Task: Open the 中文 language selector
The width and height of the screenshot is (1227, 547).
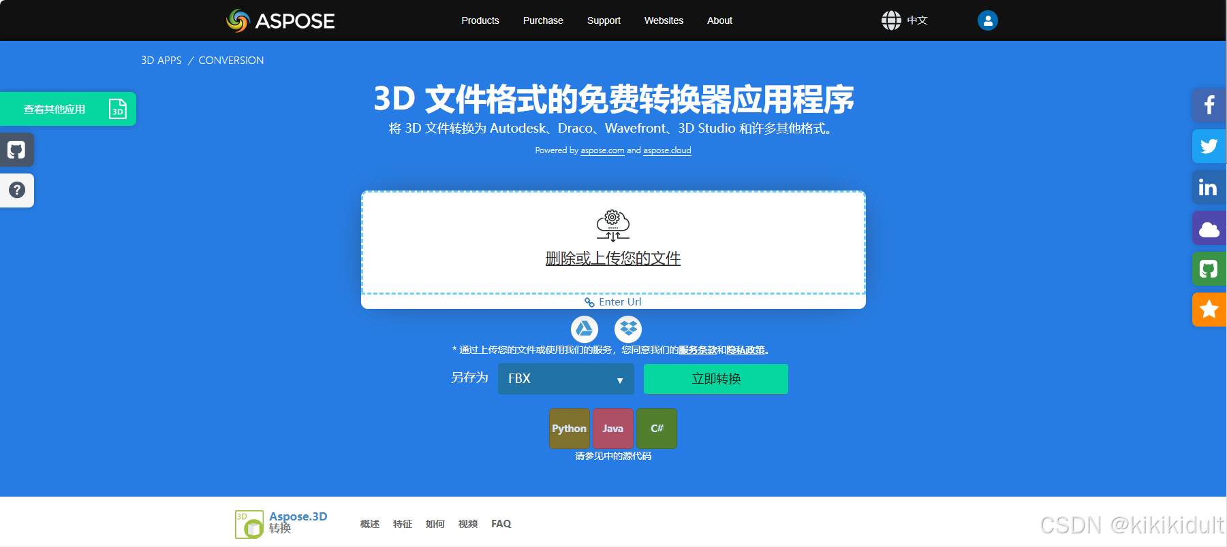Action: pyautogui.click(x=917, y=20)
